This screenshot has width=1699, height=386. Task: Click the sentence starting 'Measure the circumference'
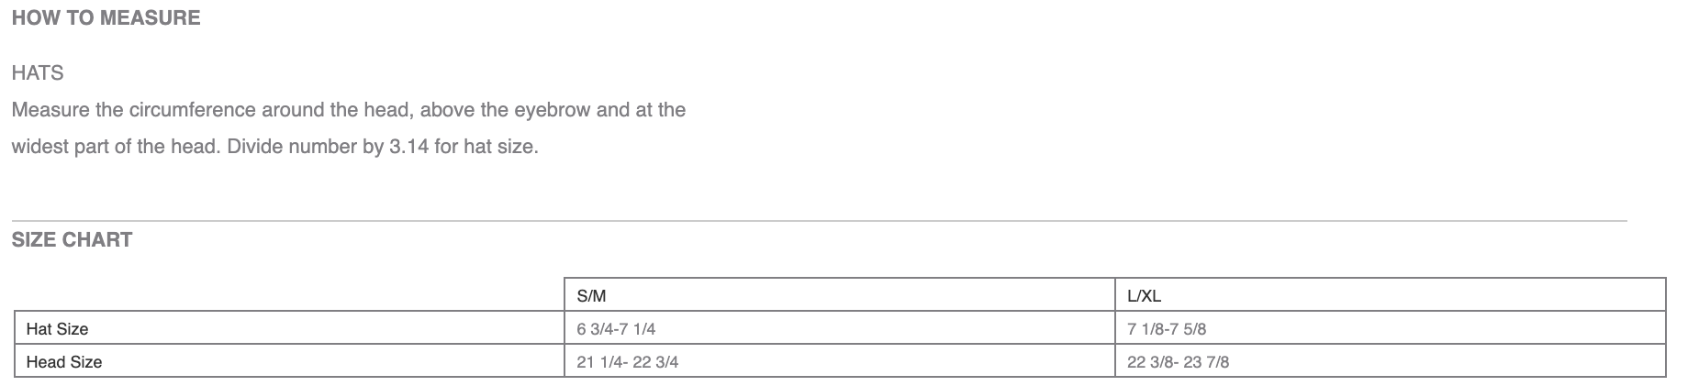349,128
